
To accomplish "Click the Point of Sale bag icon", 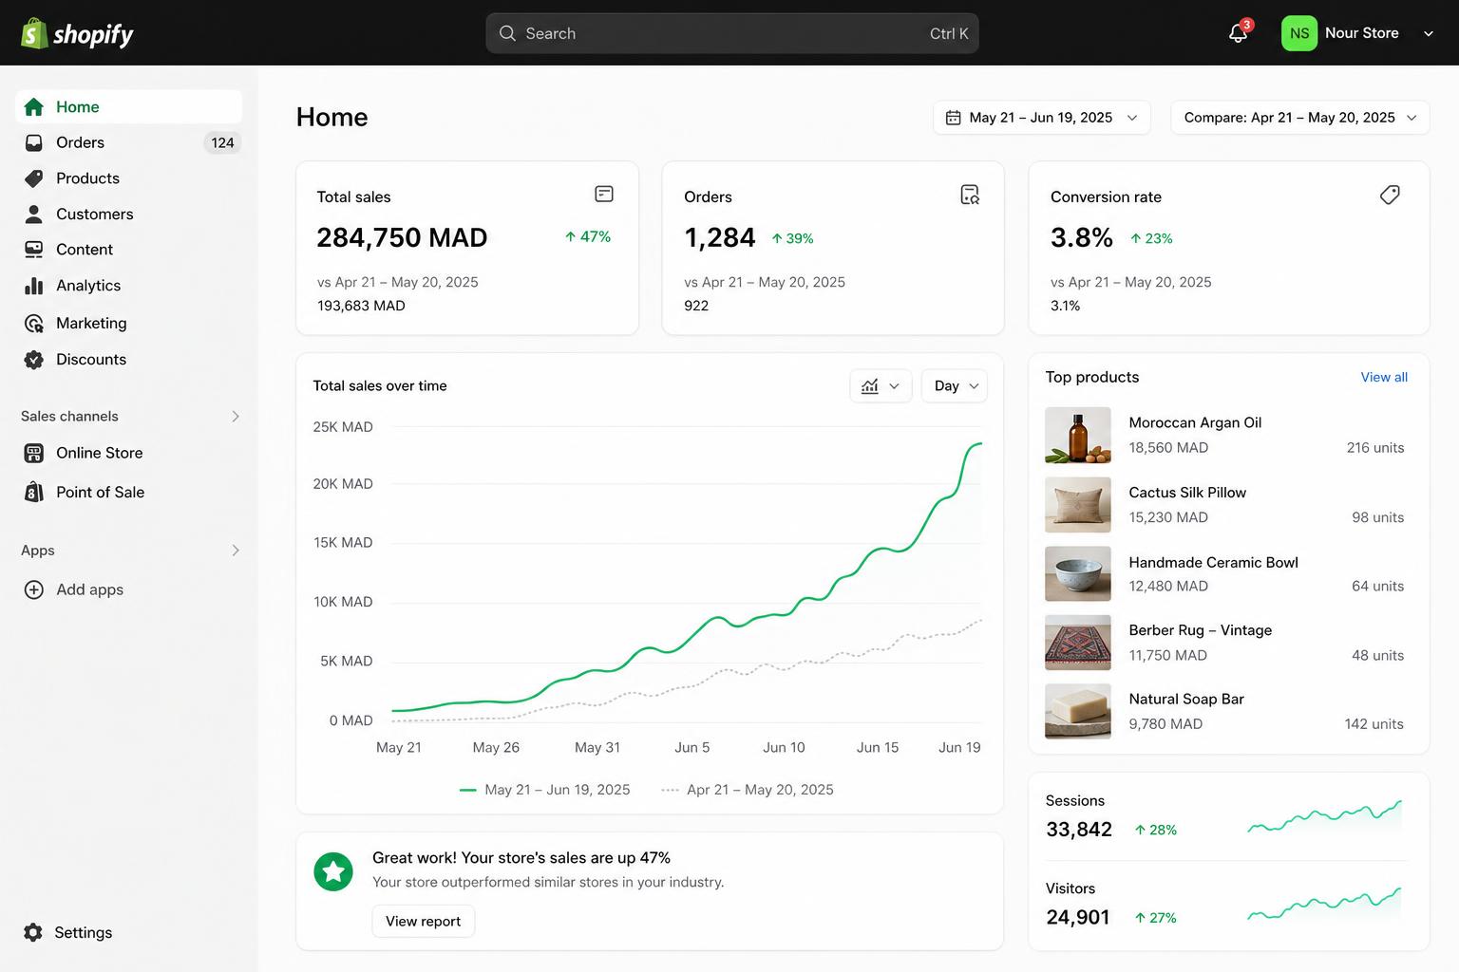I will 34,492.
